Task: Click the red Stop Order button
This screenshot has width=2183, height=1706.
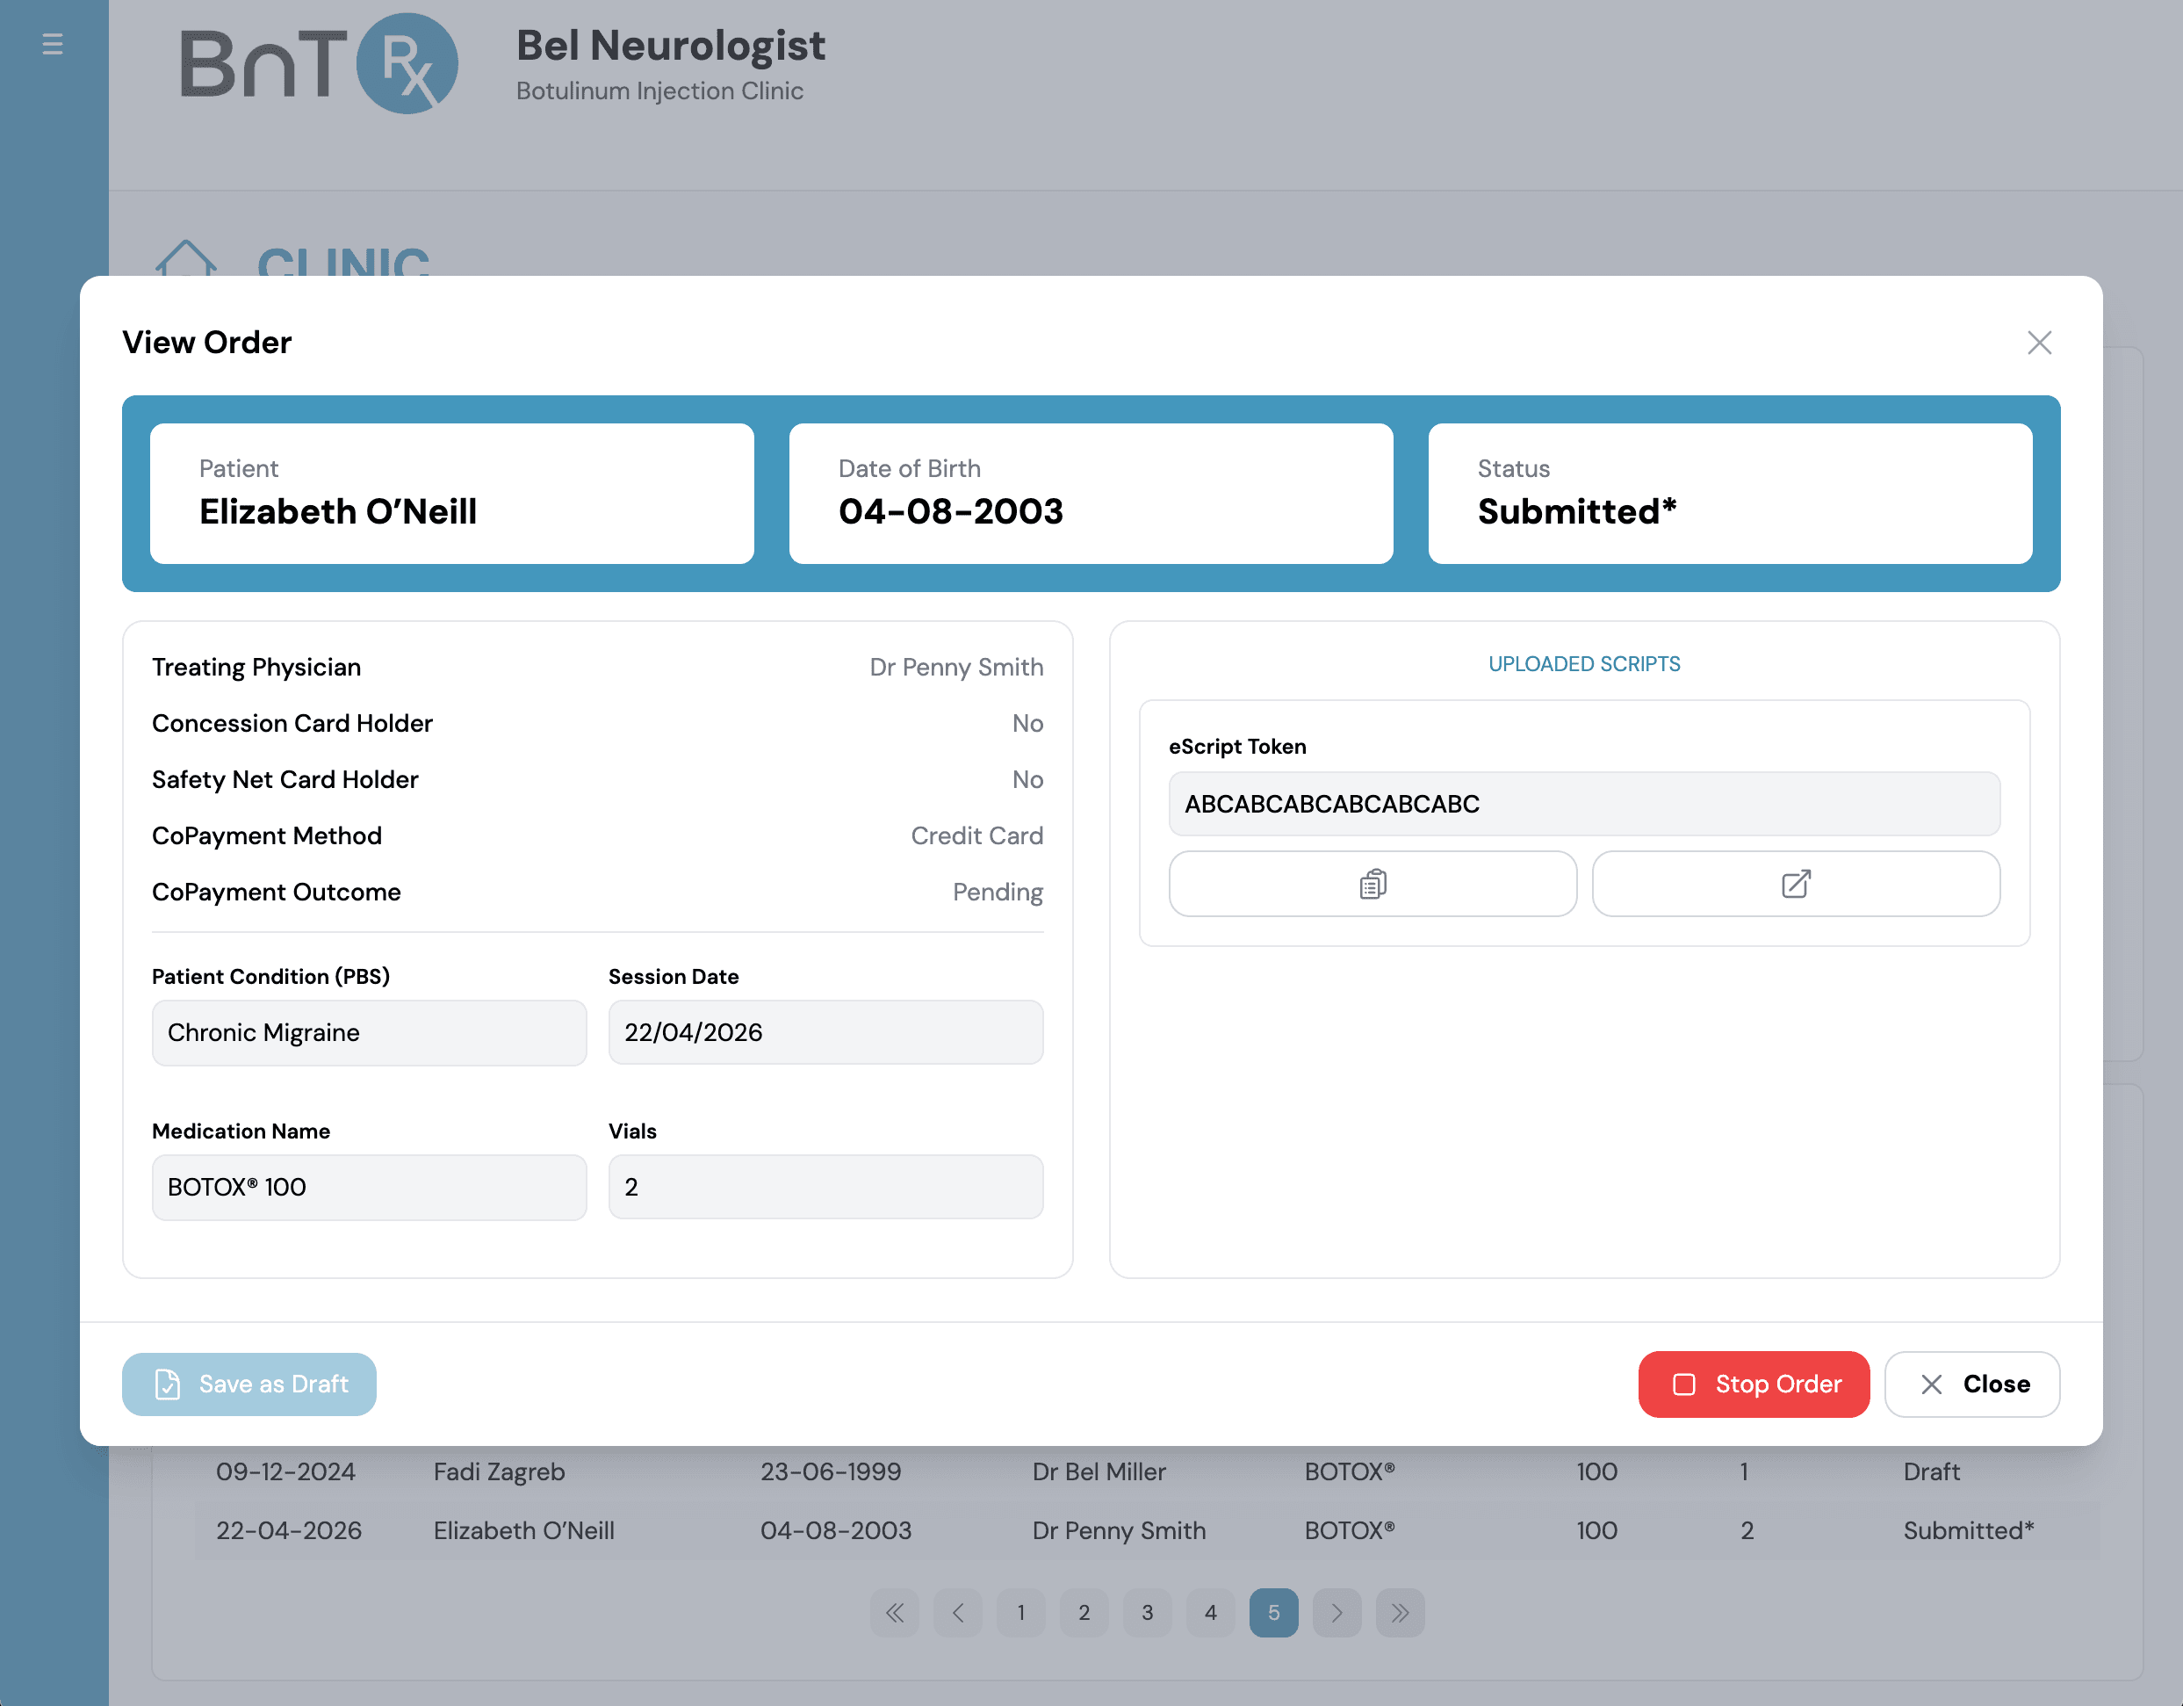Action: tap(1754, 1384)
